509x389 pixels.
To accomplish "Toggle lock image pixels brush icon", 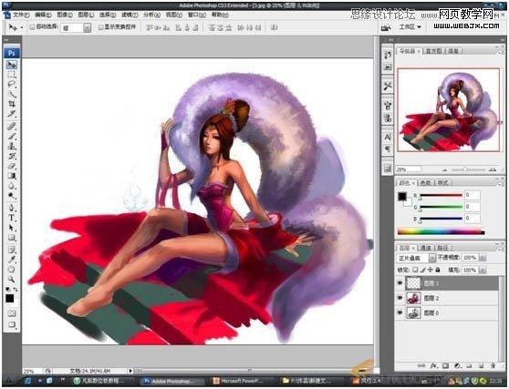I will click(x=423, y=270).
